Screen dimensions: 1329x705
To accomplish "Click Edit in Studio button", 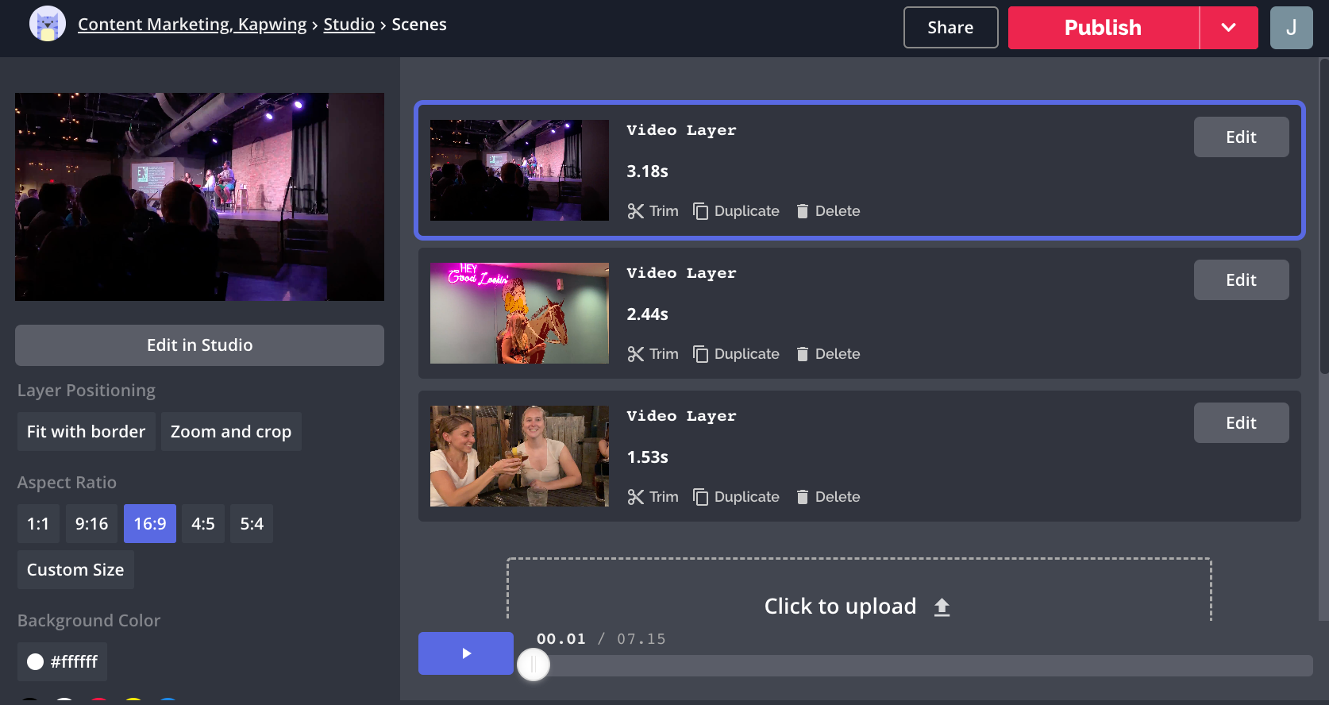I will [199, 345].
